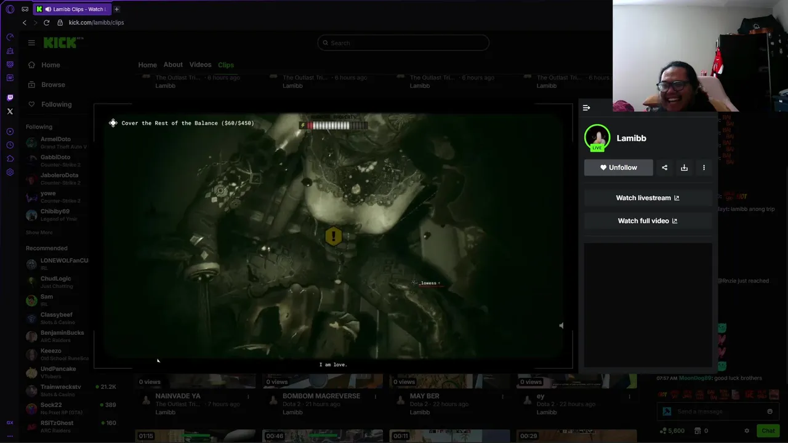Go back in browser history

25,23
